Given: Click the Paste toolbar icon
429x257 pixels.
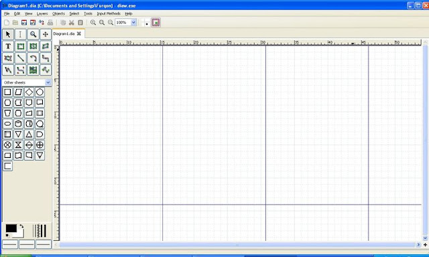Looking at the screenshot, I should tap(80, 22).
